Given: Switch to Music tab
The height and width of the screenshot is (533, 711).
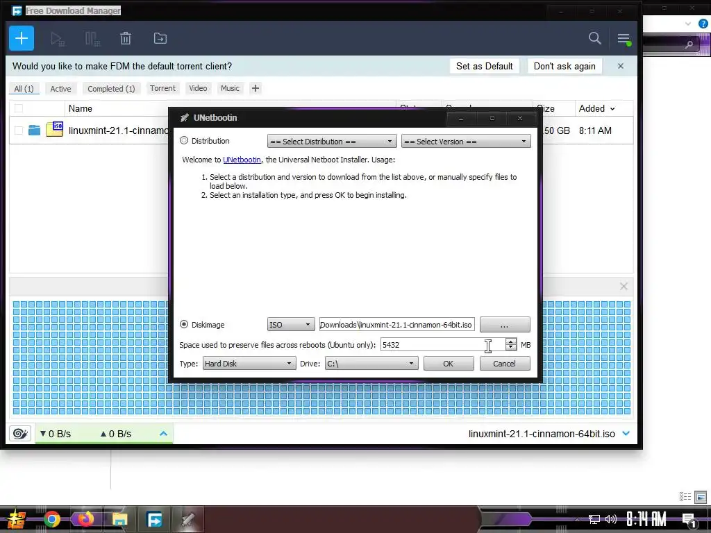Looking at the screenshot, I should pyautogui.click(x=230, y=88).
